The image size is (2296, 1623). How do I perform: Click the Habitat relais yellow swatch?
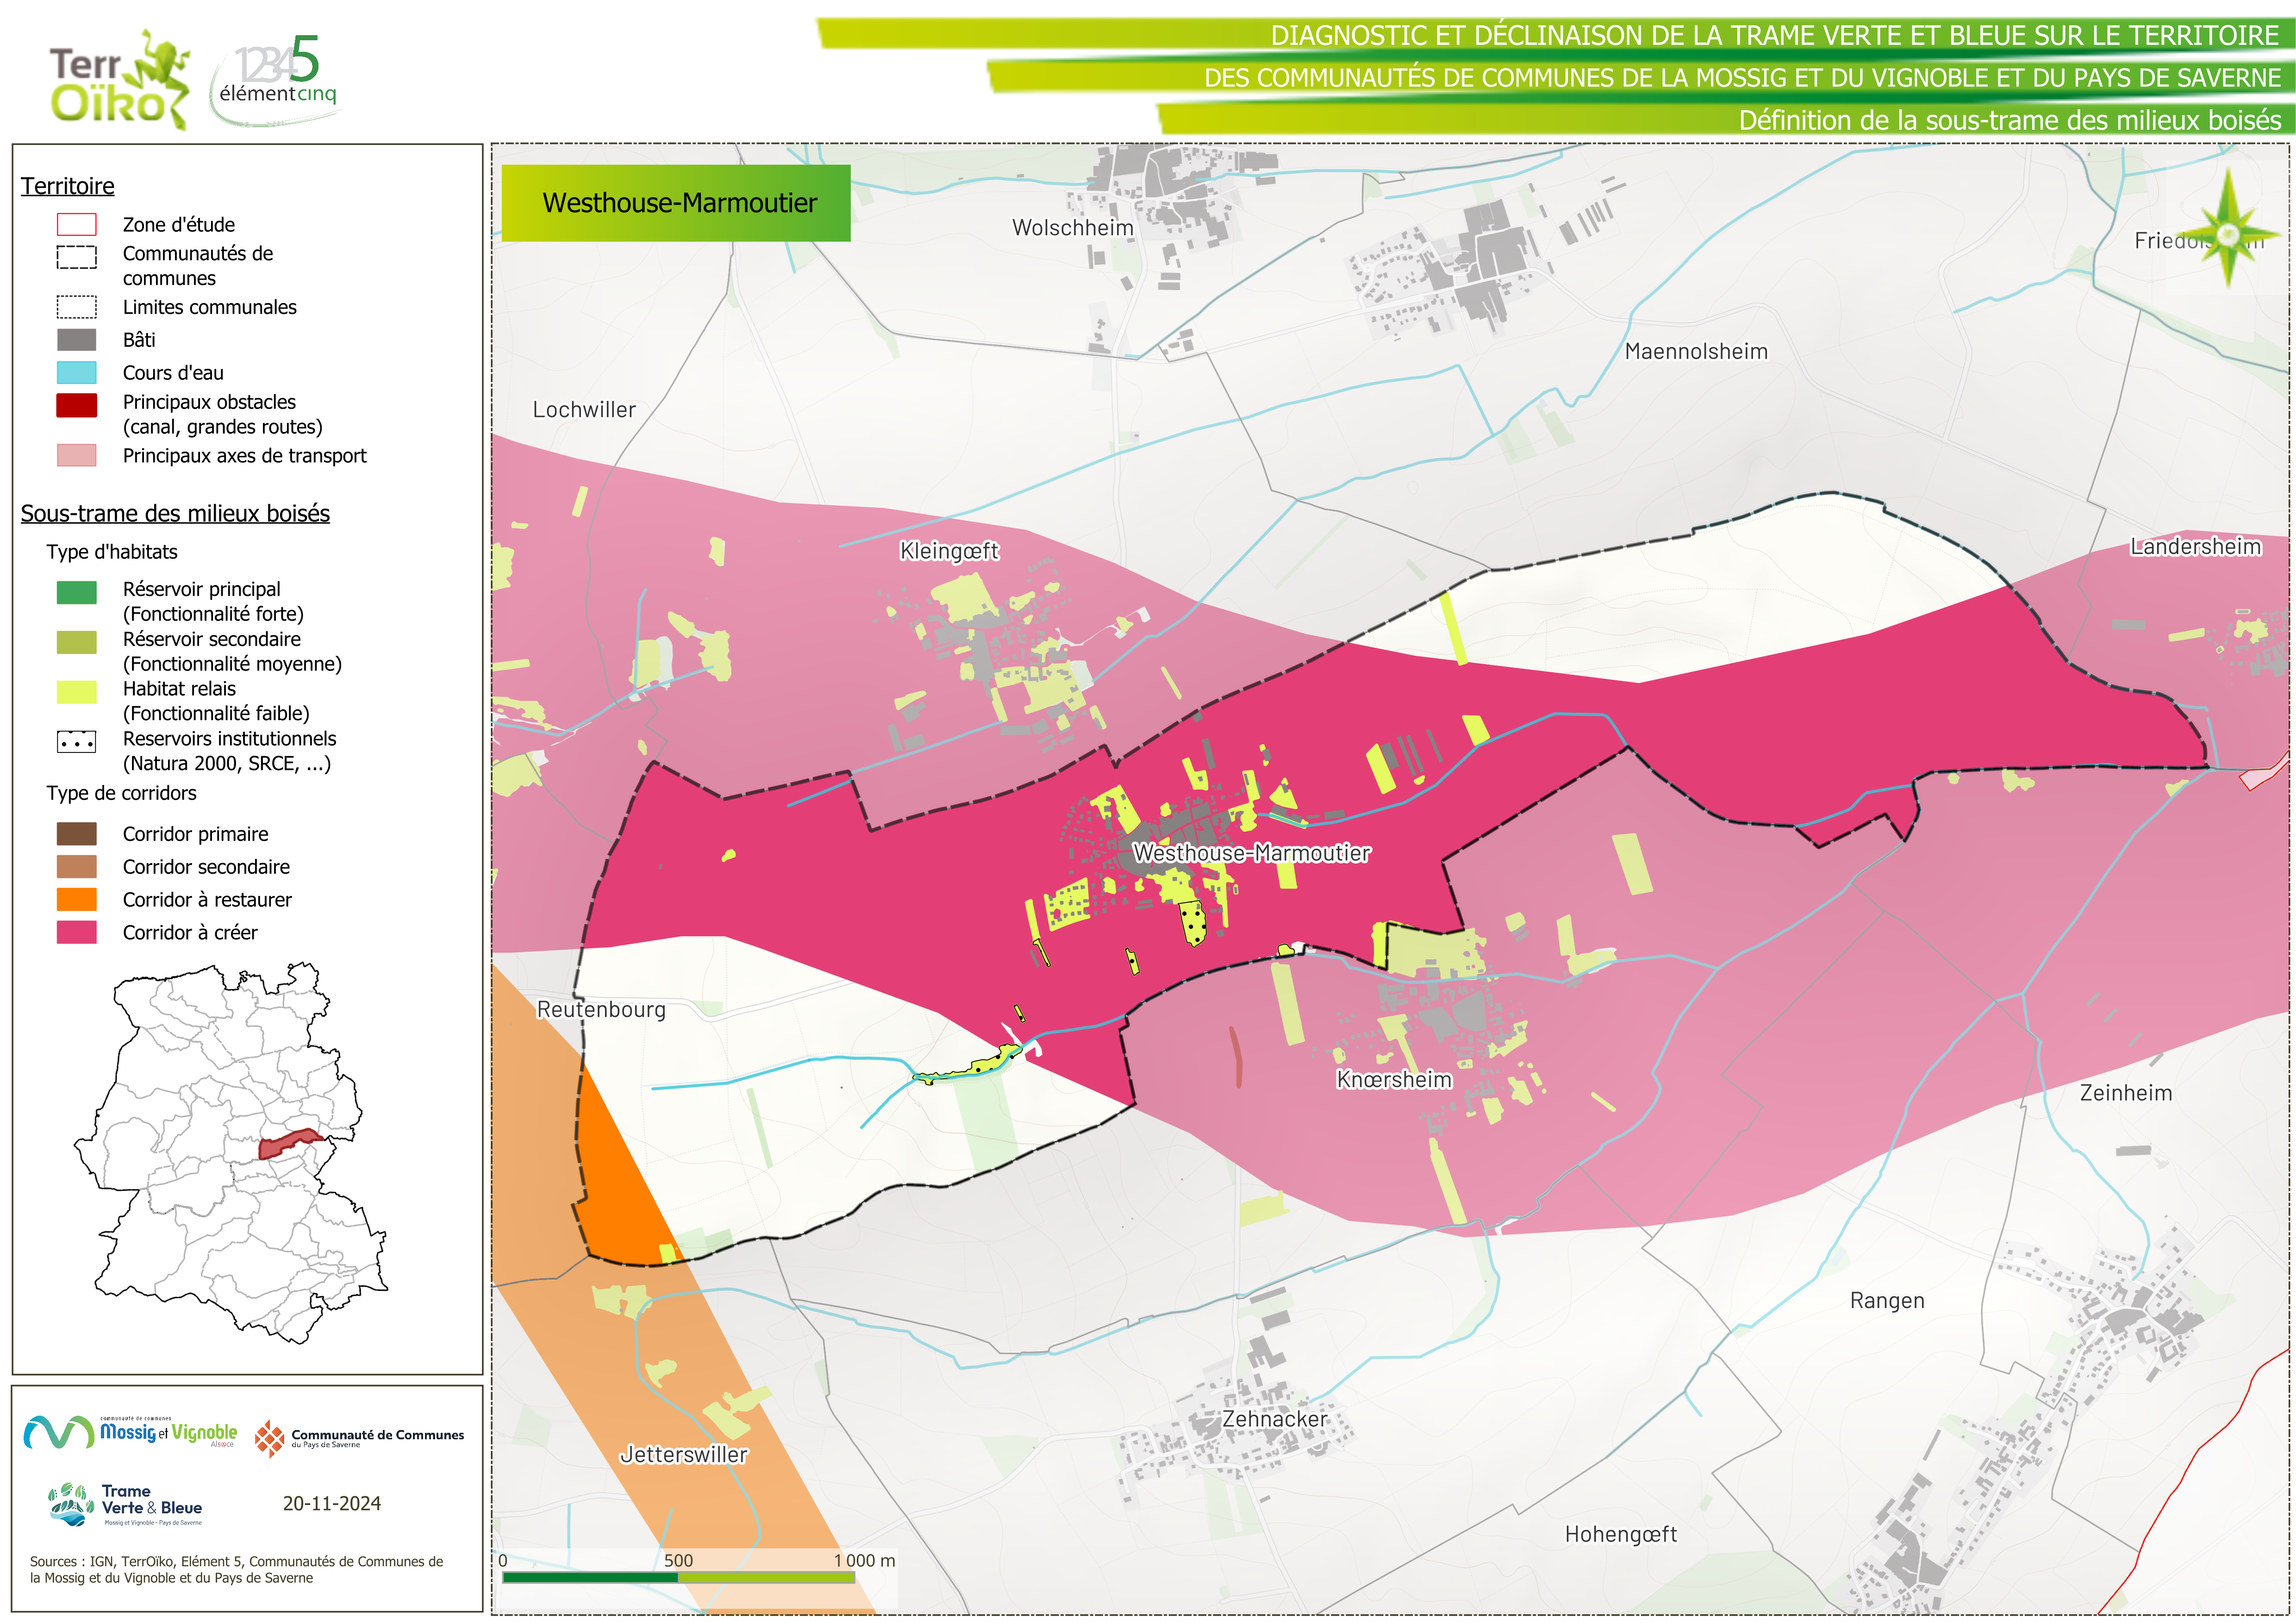(x=77, y=691)
